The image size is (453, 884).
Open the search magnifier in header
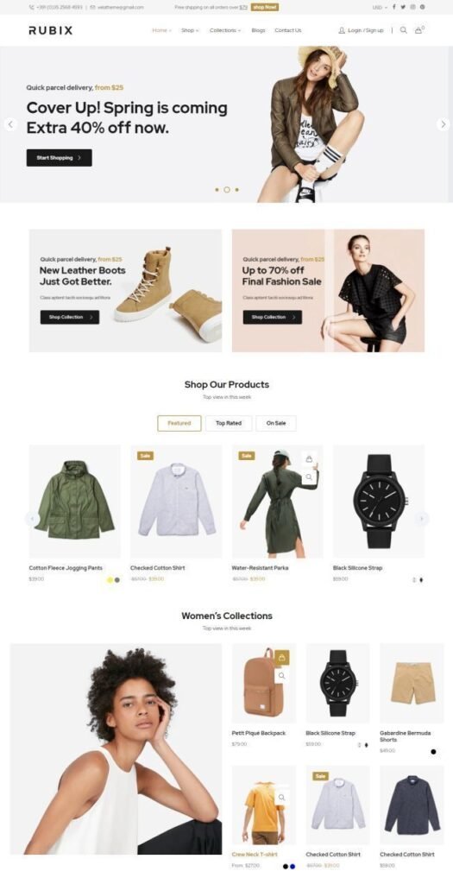pos(404,30)
